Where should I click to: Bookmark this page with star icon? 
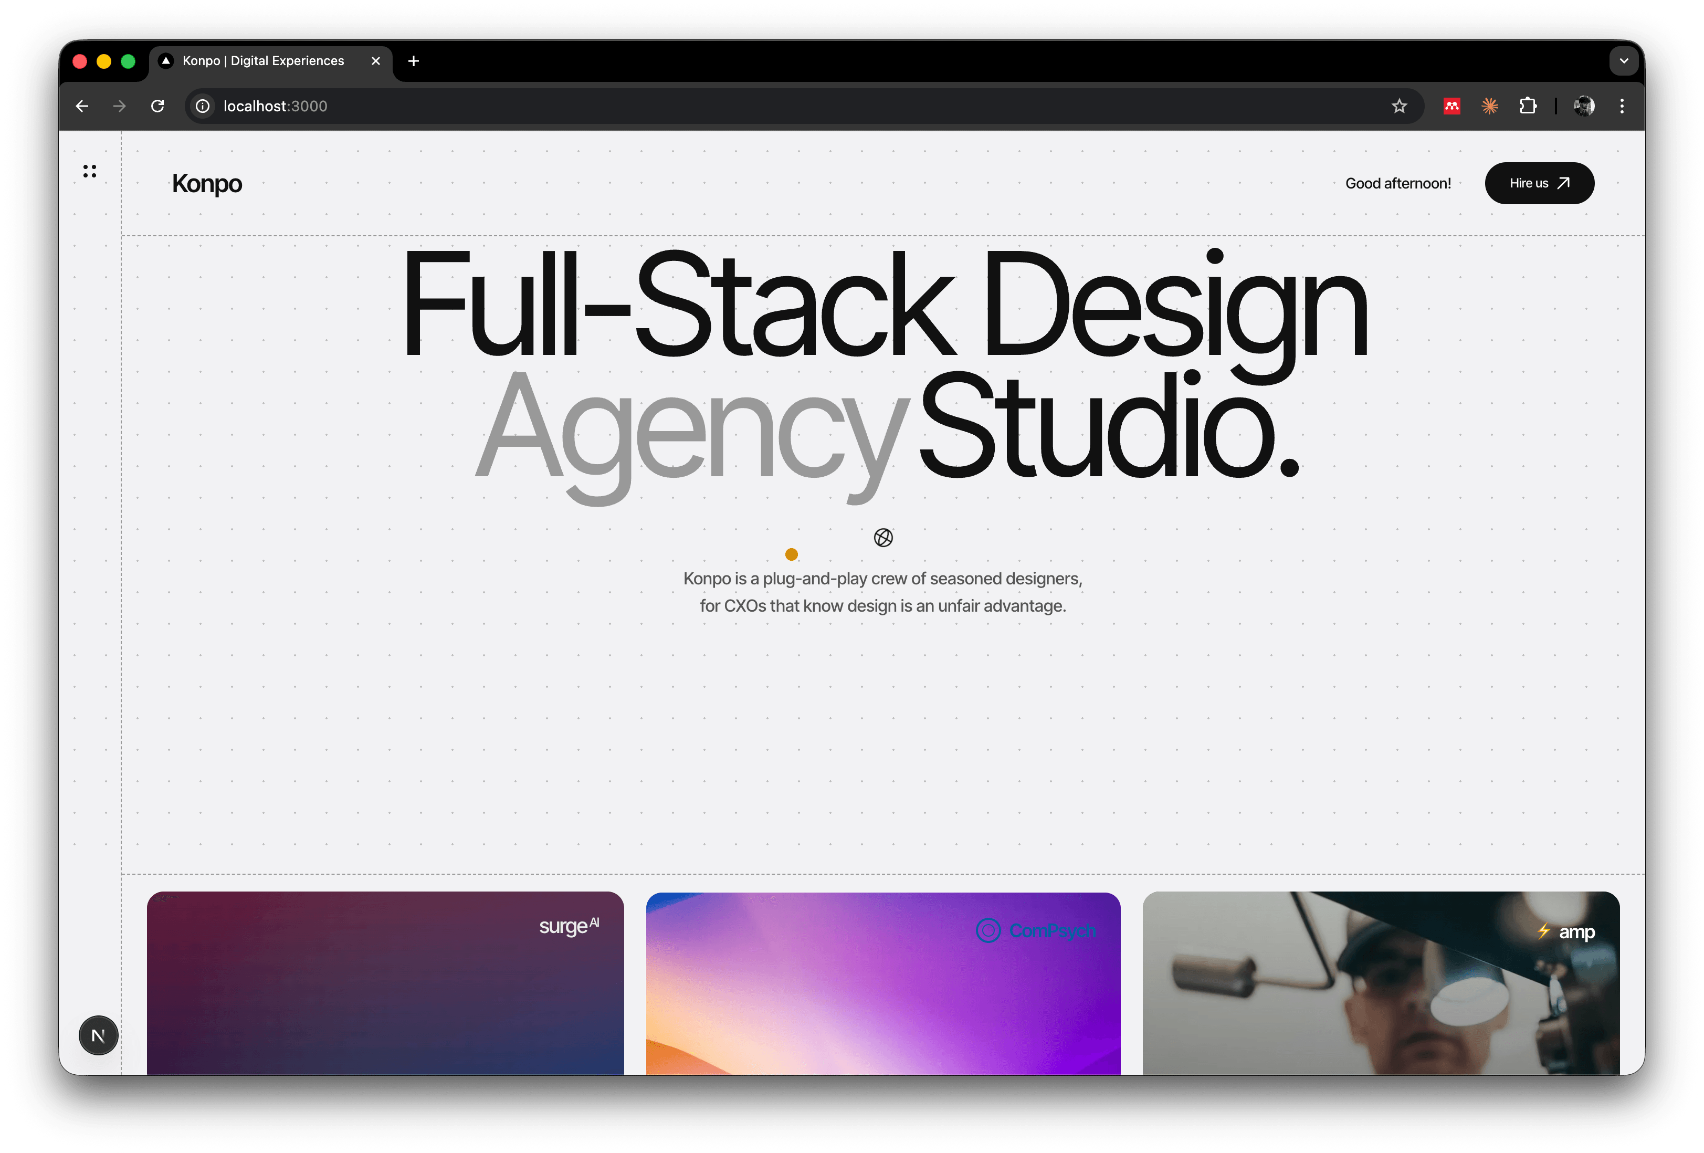(x=1399, y=107)
